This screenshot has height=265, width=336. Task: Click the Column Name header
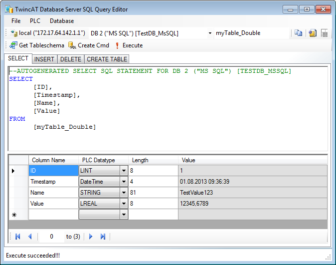[x=53, y=160]
